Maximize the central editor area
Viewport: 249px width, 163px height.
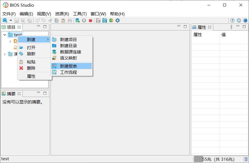point(185,27)
